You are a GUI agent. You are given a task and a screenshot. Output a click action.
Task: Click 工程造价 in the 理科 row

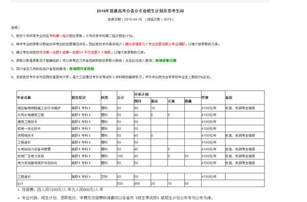click(x=24, y=142)
